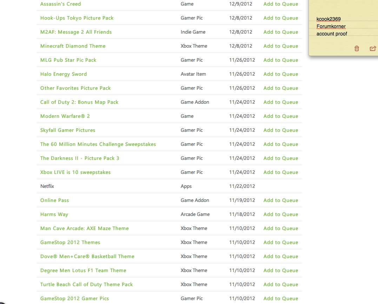Image resolution: width=378 pixels, height=304 pixels.
Task: Select 11/18/2012 date for Harms Way
Action: pyautogui.click(x=242, y=214)
